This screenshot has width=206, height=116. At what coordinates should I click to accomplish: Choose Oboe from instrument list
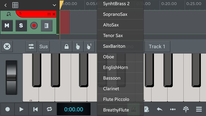(x=120, y=57)
